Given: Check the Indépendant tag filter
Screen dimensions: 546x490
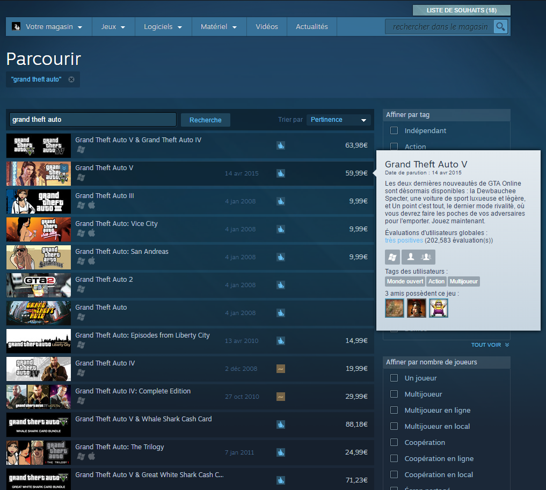Looking at the screenshot, I should tap(394, 130).
